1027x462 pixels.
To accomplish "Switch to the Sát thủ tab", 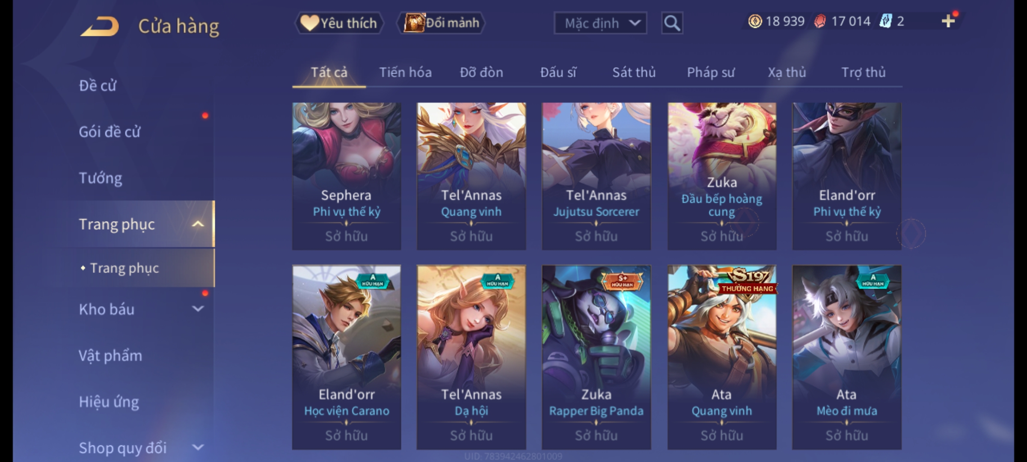I will point(634,72).
